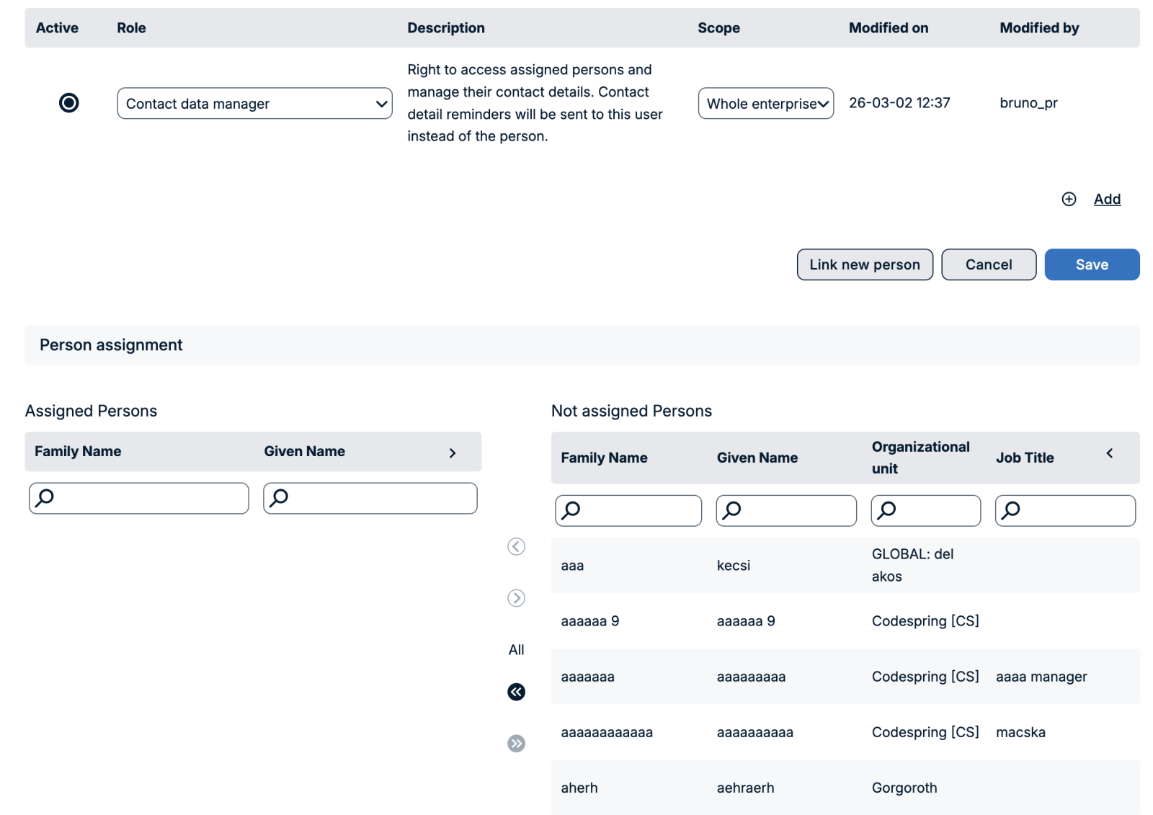Click search icon in Organizational unit filter
Screen dimensions: 1153x815
click(x=887, y=510)
